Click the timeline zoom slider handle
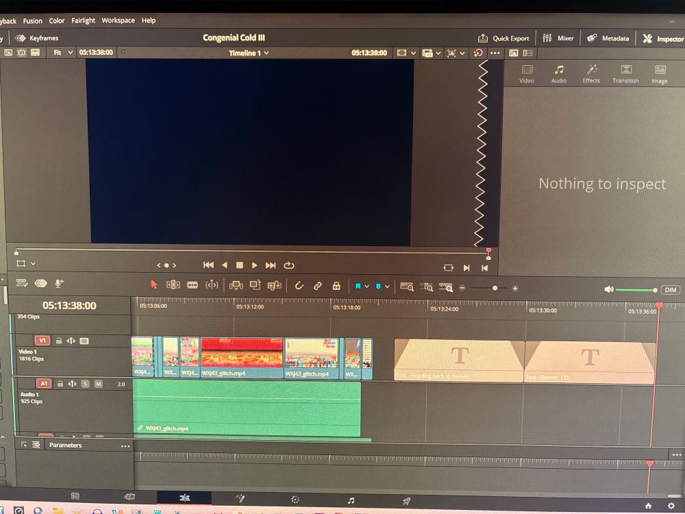Image resolution: width=685 pixels, height=514 pixels. [495, 289]
